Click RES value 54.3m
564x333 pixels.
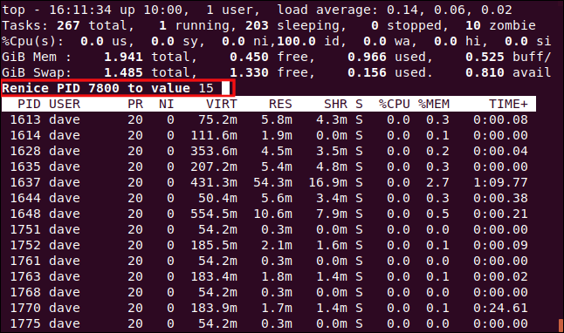(272, 182)
